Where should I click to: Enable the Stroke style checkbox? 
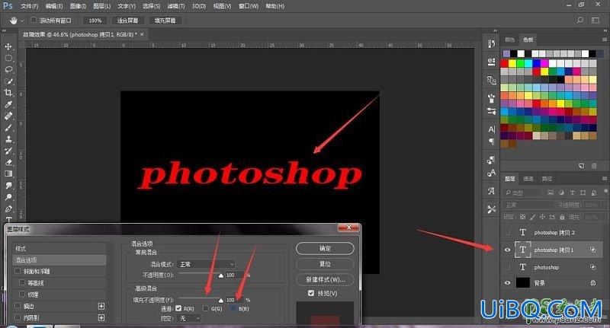point(18,306)
